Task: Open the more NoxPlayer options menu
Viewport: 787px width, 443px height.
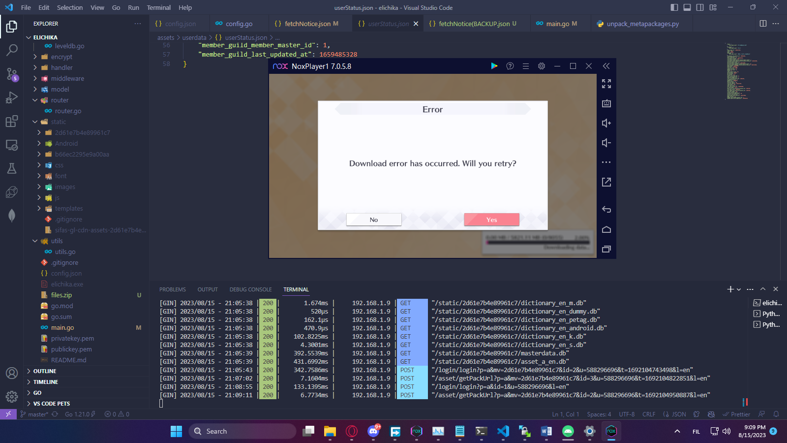Action: [x=606, y=162]
